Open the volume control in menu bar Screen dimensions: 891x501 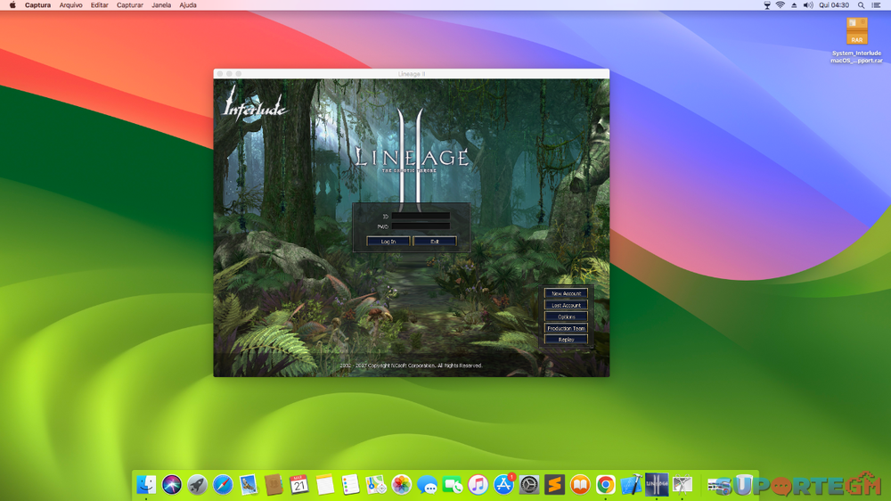tap(807, 5)
